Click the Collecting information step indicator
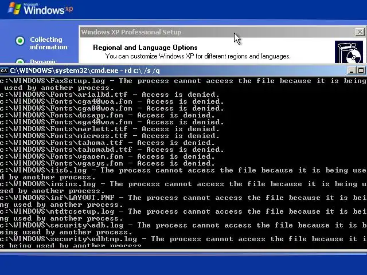The height and width of the screenshot is (275, 367). pyautogui.click(x=20, y=41)
